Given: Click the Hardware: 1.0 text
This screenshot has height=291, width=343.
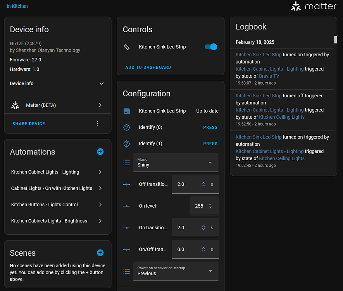Looking at the screenshot, I should 24,69.
